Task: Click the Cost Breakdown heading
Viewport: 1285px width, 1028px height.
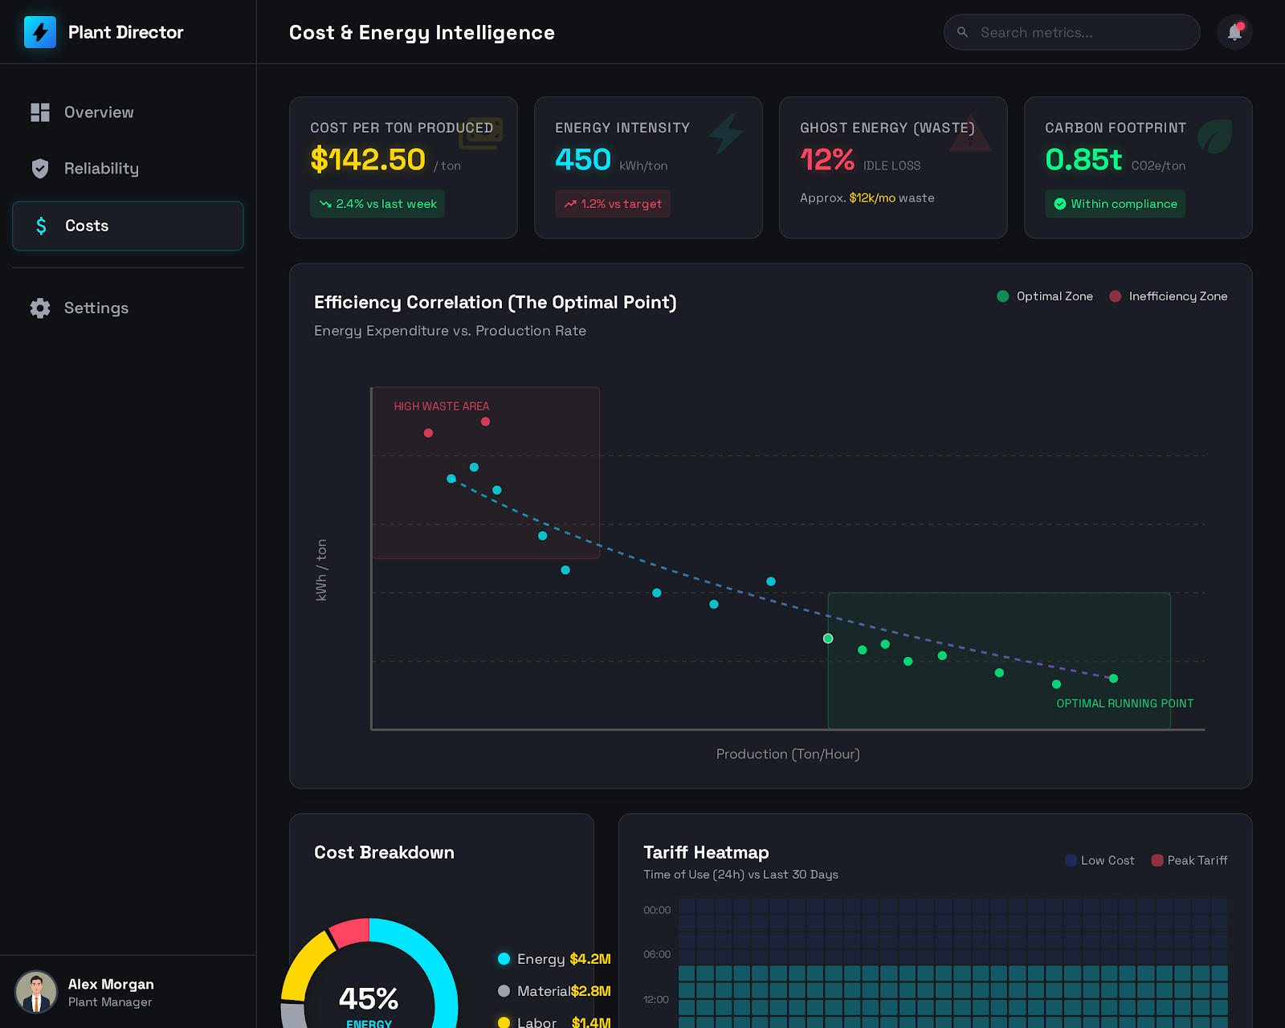Action: point(384,852)
